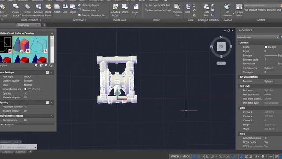Toggle annotation auto-scale in the status bar
The width and height of the screenshot is (282, 159).
[x=246, y=156]
